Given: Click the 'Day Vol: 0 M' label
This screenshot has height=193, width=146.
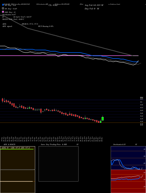Looking at the screenshot, I should (92, 8).
